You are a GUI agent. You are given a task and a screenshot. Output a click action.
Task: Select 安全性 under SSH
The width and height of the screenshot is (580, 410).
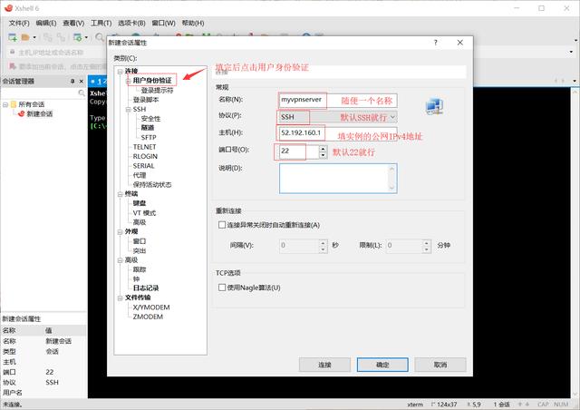150,119
